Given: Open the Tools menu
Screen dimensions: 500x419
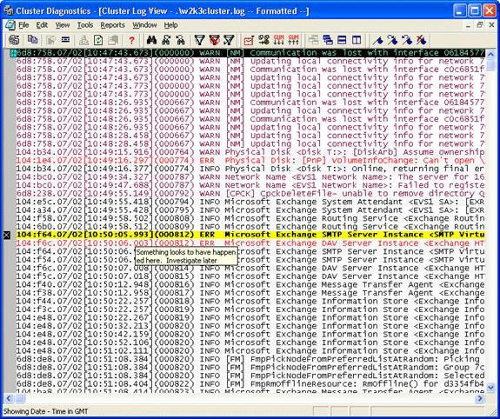Looking at the screenshot, I should [x=85, y=25].
